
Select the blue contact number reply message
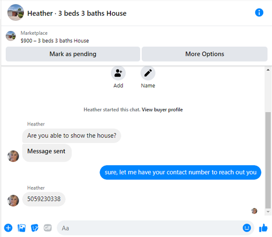tap(181, 172)
